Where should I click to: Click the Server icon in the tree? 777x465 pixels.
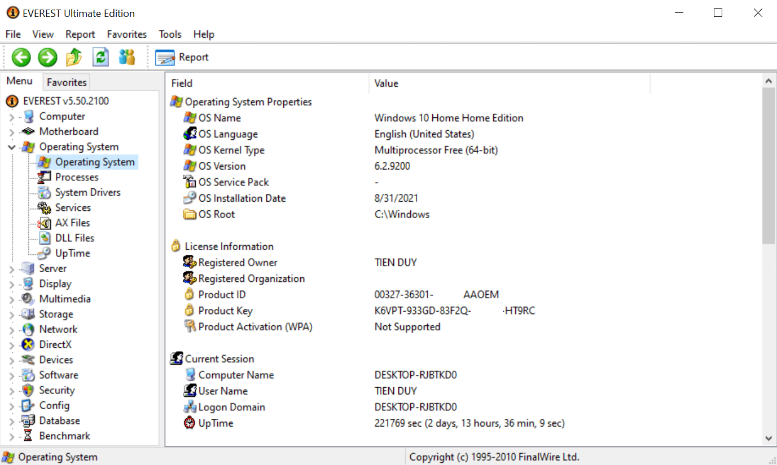tap(28, 268)
